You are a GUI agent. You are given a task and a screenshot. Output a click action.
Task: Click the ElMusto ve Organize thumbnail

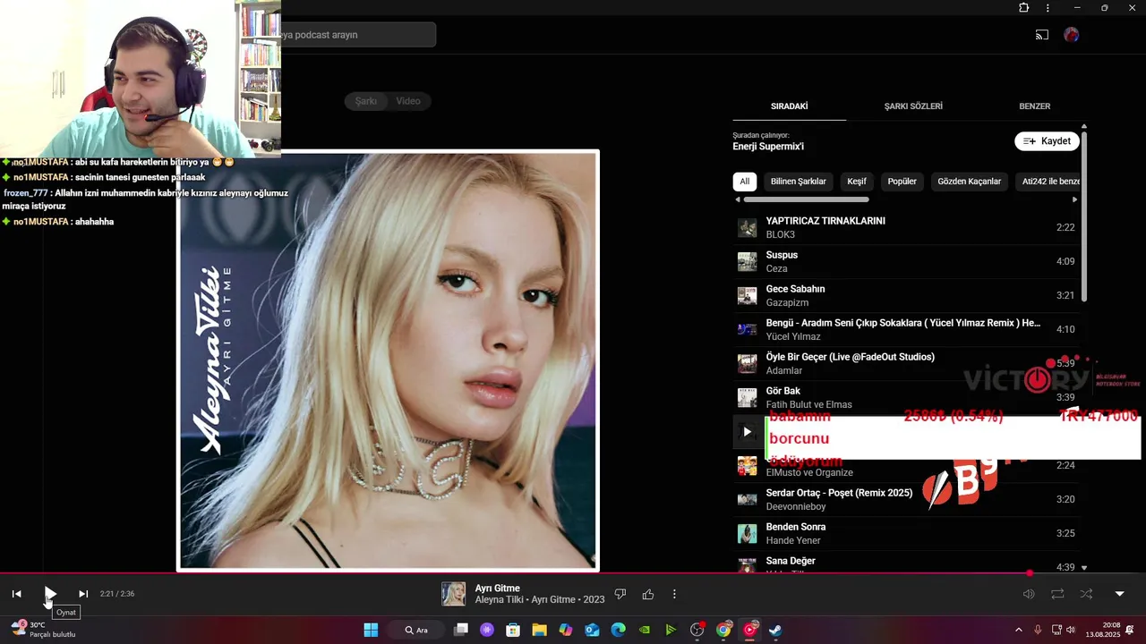[747, 465]
